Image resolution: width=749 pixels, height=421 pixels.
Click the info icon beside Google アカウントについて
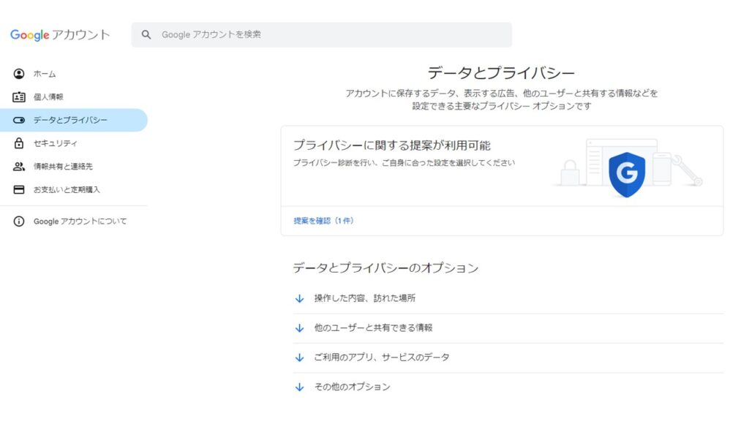pos(18,221)
